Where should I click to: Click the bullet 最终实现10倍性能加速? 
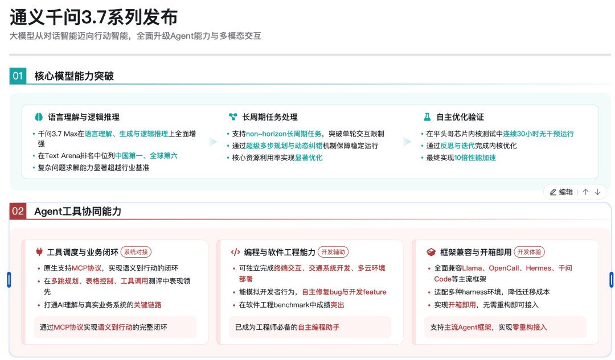tap(461, 158)
